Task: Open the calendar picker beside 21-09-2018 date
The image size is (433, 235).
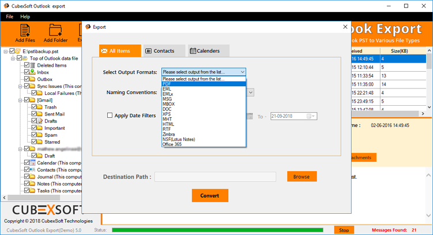Action: 310,116
